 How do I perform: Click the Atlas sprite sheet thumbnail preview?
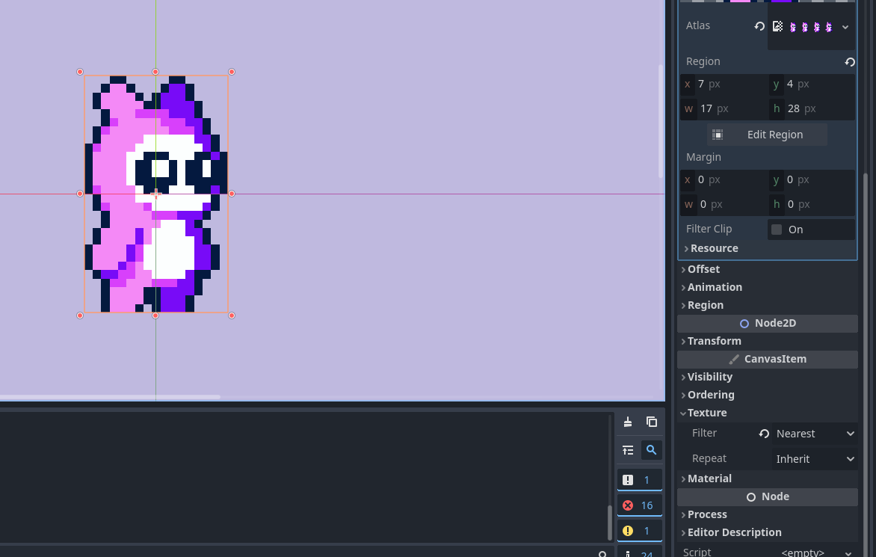[811, 27]
